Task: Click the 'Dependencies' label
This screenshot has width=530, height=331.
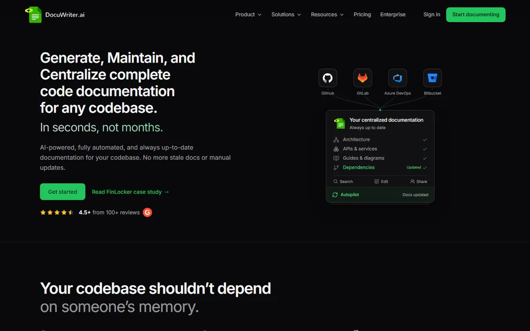Action: tap(358, 167)
